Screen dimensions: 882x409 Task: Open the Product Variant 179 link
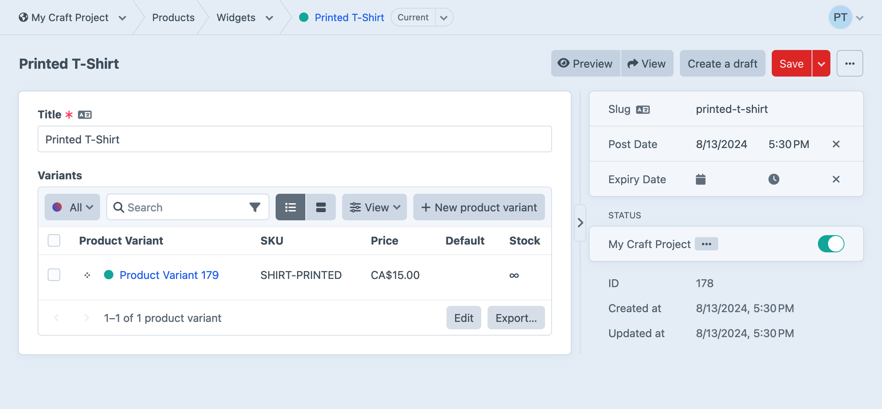169,275
